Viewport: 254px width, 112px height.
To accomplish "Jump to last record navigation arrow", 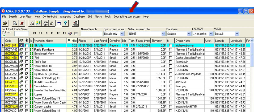I will (64, 33).
